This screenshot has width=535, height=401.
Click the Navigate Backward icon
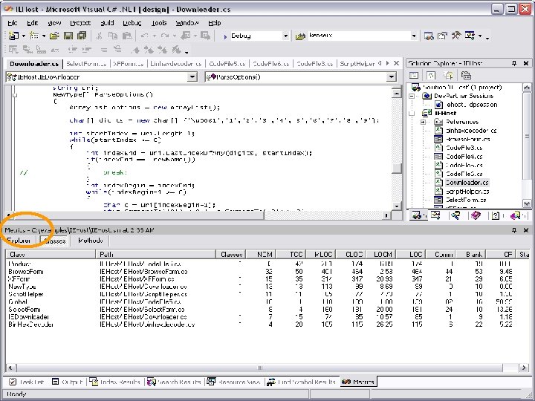click(186, 36)
